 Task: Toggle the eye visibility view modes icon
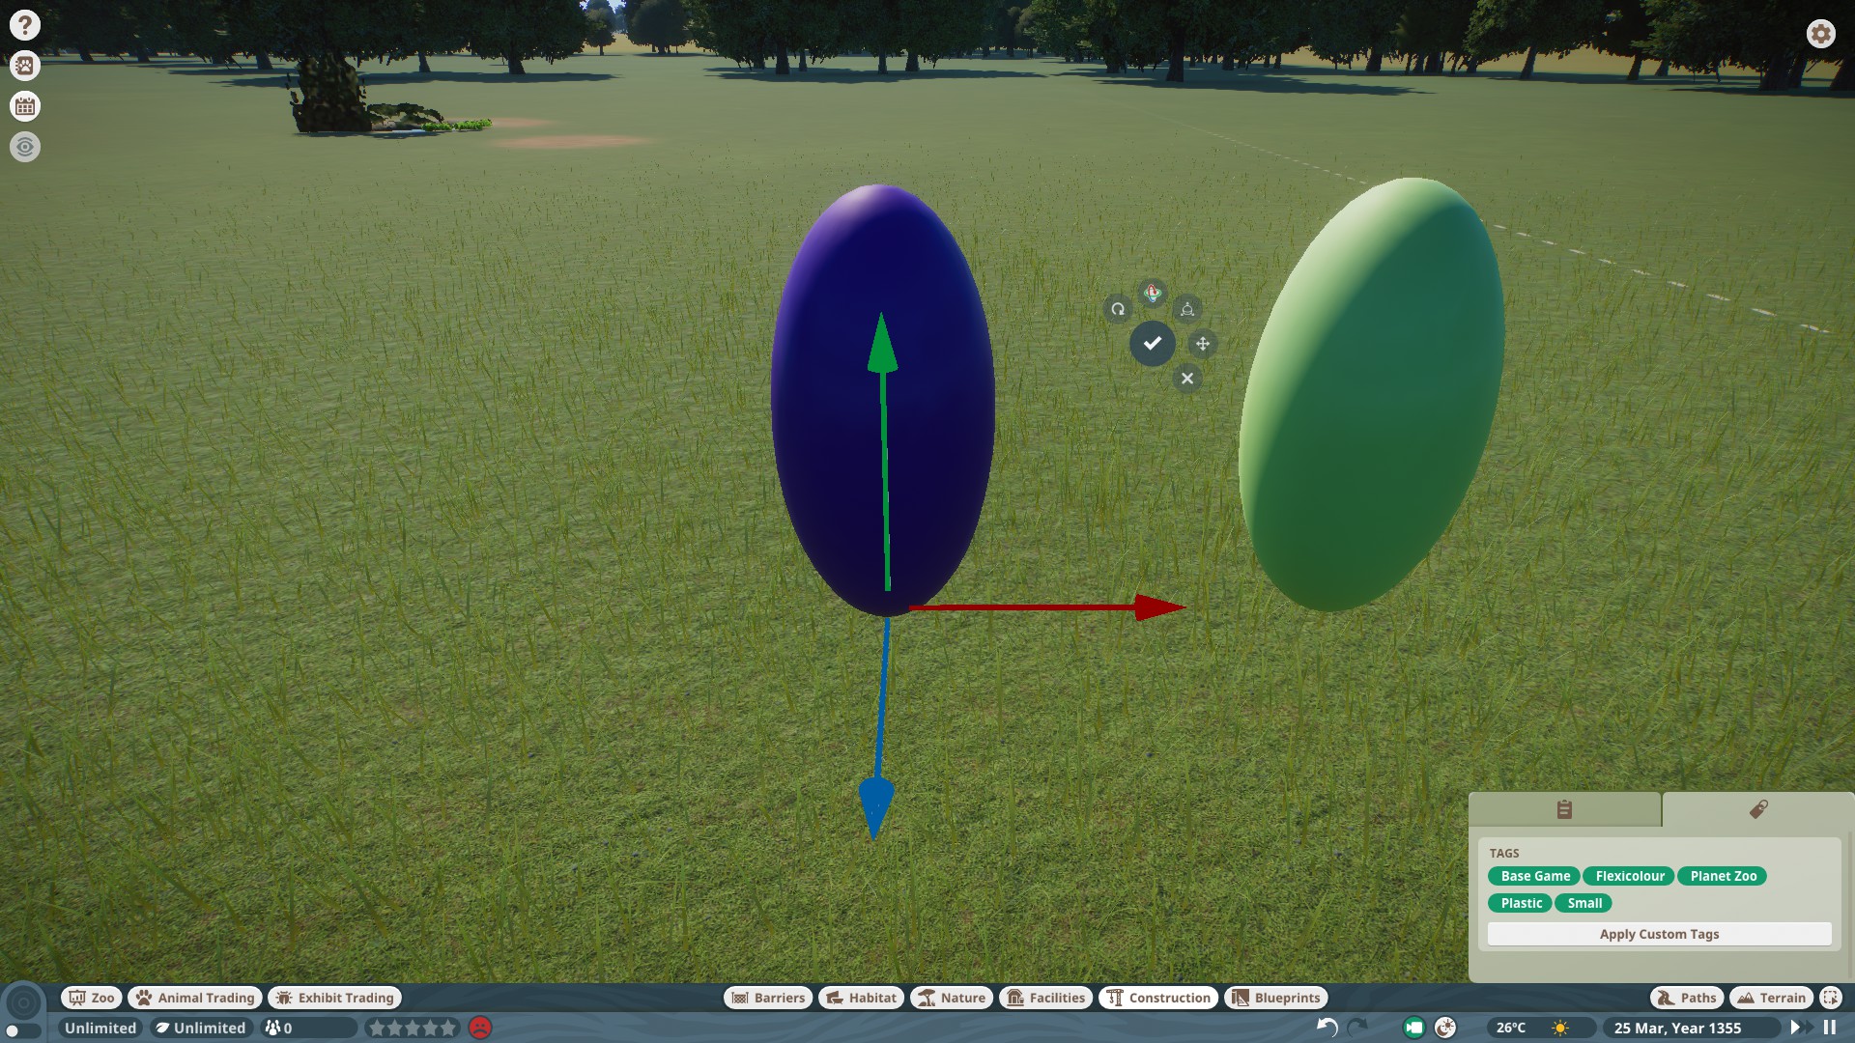pos(25,147)
